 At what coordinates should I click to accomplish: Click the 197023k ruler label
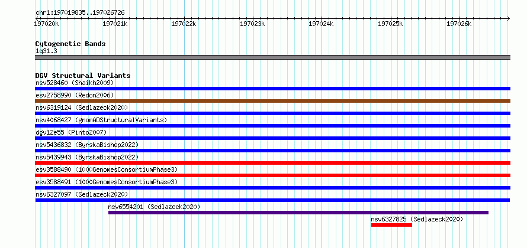pyautogui.click(x=253, y=24)
